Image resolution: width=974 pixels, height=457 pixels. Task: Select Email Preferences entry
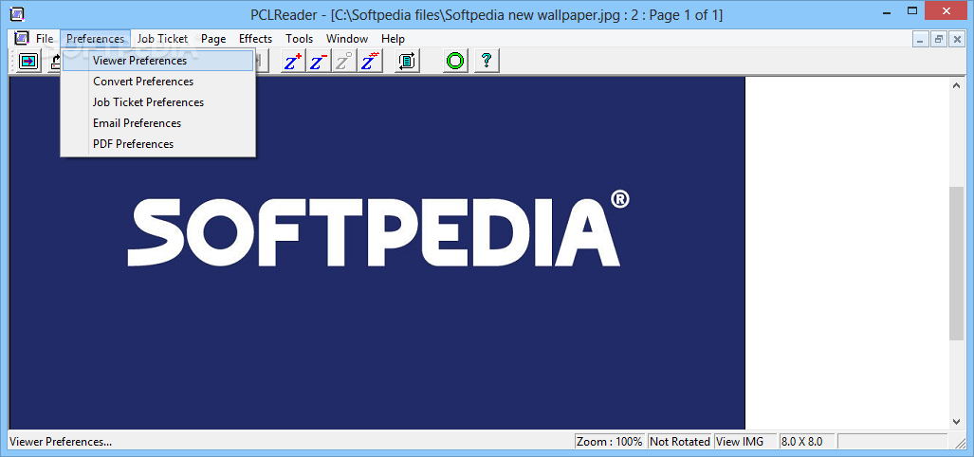(158, 123)
